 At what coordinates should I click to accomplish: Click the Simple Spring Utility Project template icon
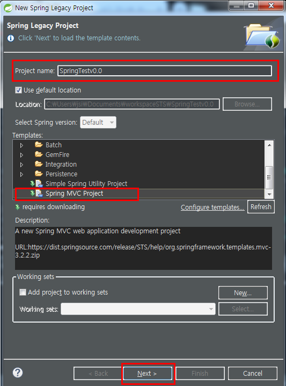pos(39,184)
